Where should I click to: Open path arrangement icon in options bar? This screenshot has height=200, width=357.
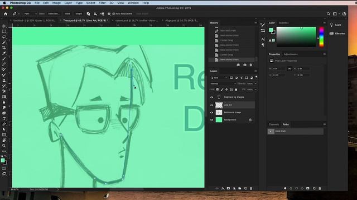coord(102,14)
